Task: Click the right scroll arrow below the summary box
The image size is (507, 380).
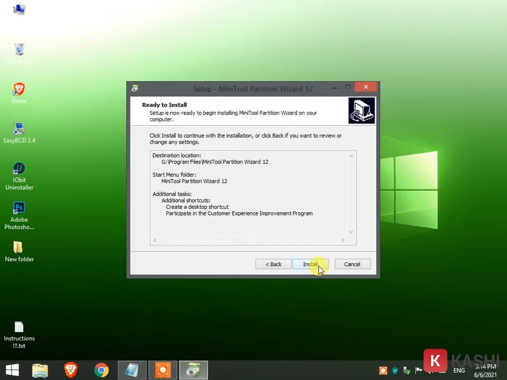Action: (343, 240)
